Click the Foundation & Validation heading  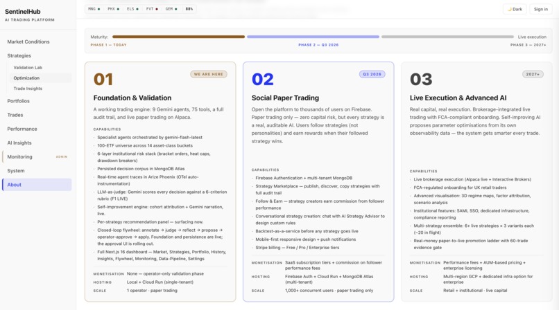132,98
